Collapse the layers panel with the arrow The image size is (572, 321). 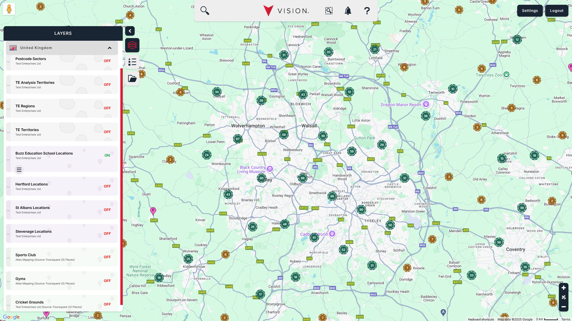(130, 31)
